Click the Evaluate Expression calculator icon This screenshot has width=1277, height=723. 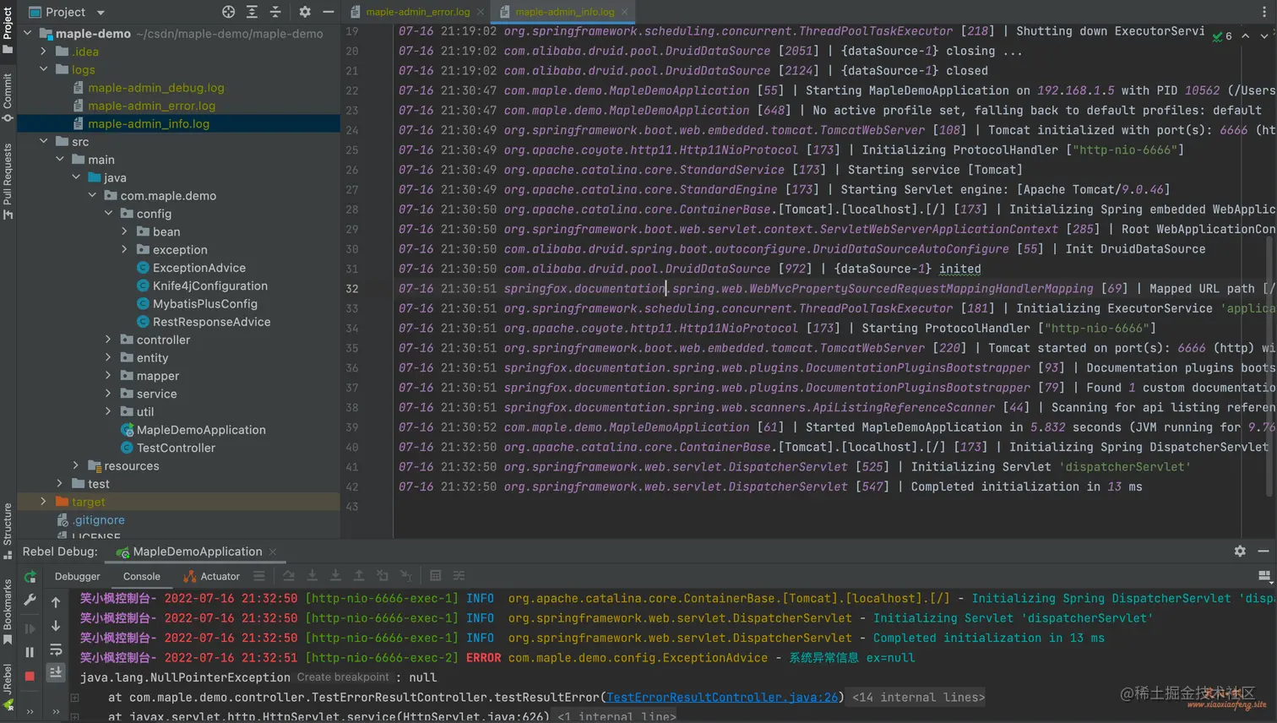(436, 576)
